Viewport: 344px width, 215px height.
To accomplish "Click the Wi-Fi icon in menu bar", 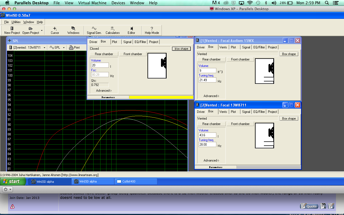I will coord(250,3).
